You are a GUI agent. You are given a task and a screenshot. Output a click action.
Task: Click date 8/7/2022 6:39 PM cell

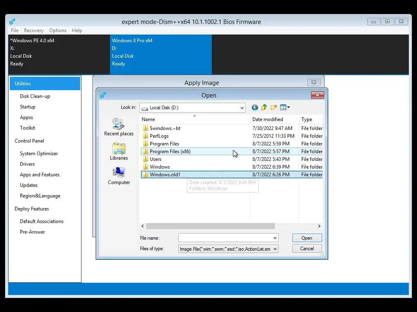point(271,167)
